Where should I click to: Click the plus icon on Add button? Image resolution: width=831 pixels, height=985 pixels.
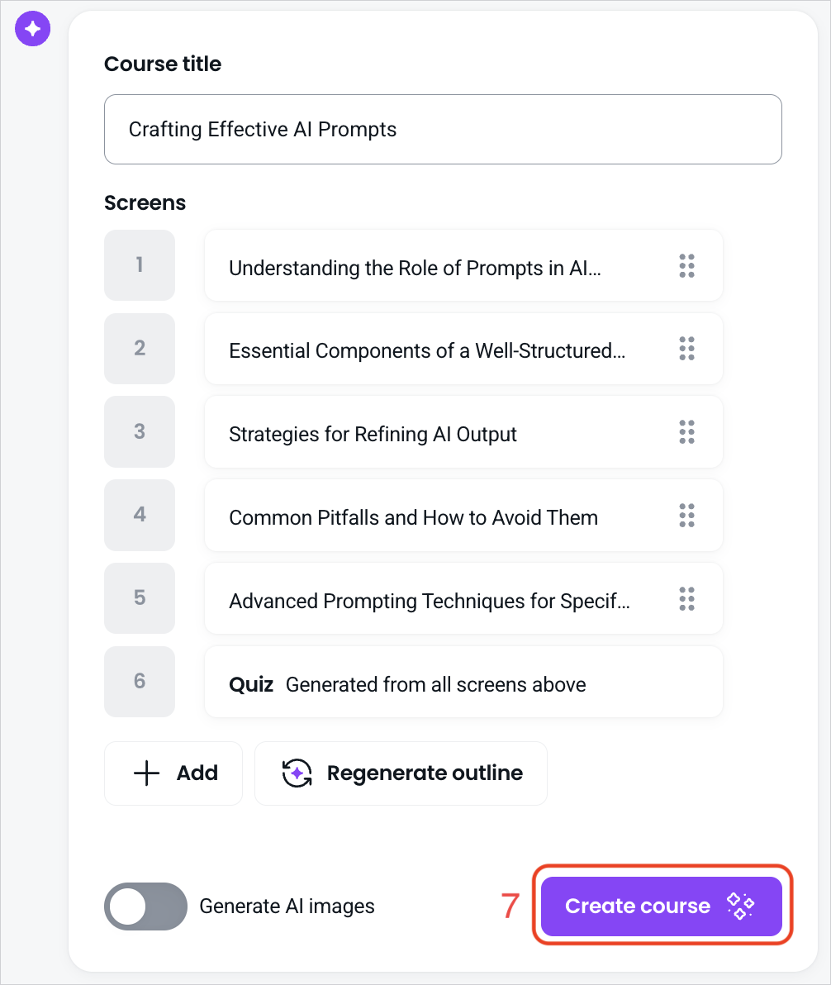tap(146, 773)
